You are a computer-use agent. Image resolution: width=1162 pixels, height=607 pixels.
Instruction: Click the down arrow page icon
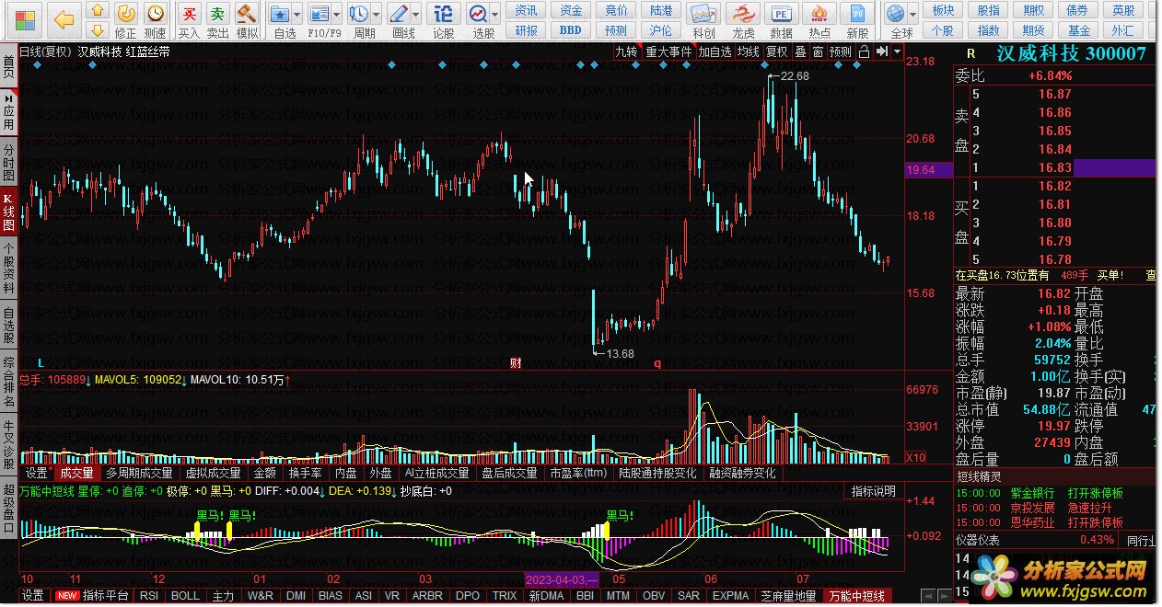[x=99, y=30]
